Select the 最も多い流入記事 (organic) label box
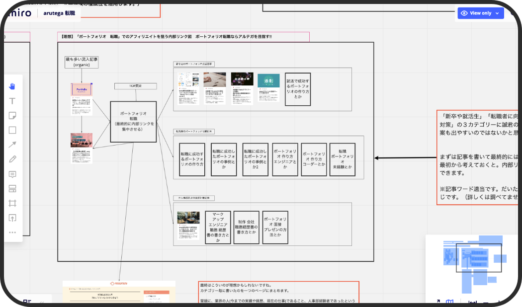 [x=82, y=62]
